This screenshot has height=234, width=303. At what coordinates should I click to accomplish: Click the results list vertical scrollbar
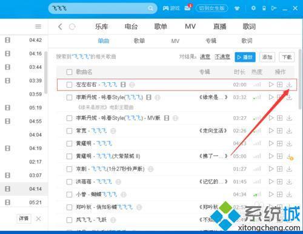(x=300, y=79)
